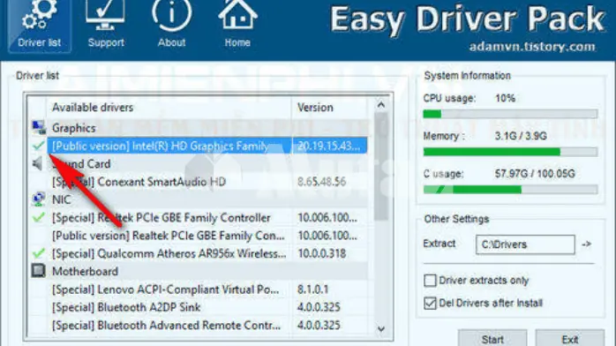Click the Start button
The width and height of the screenshot is (616, 346).
click(x=492, y=339)
